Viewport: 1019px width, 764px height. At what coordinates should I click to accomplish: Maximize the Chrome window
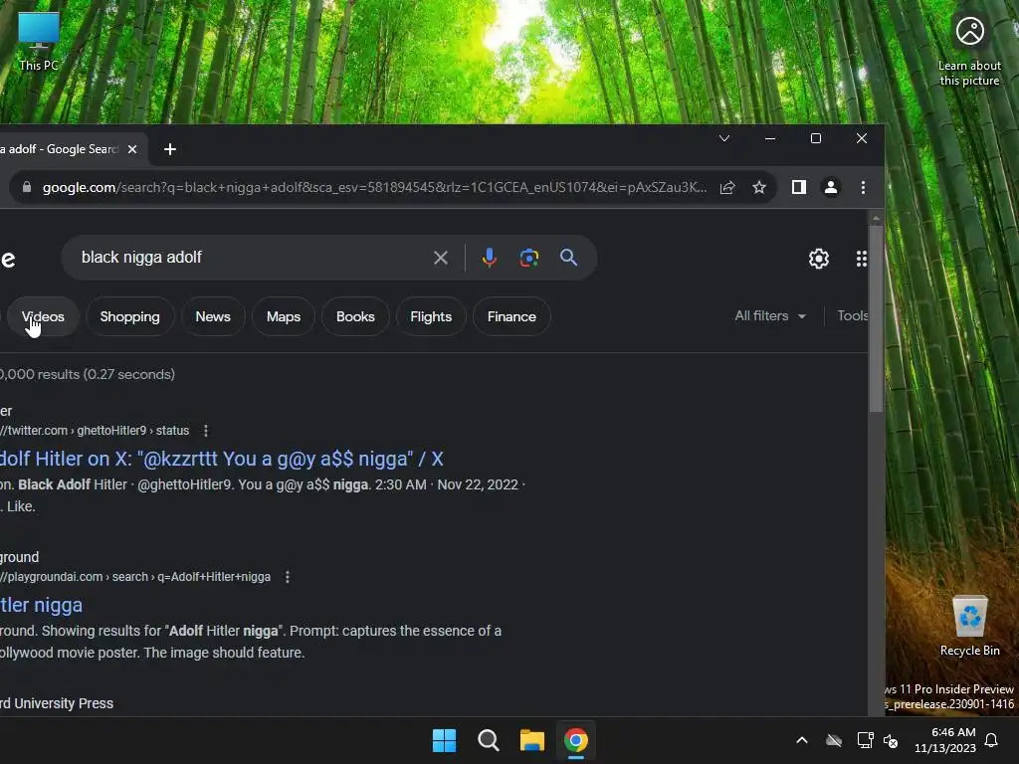816,138
